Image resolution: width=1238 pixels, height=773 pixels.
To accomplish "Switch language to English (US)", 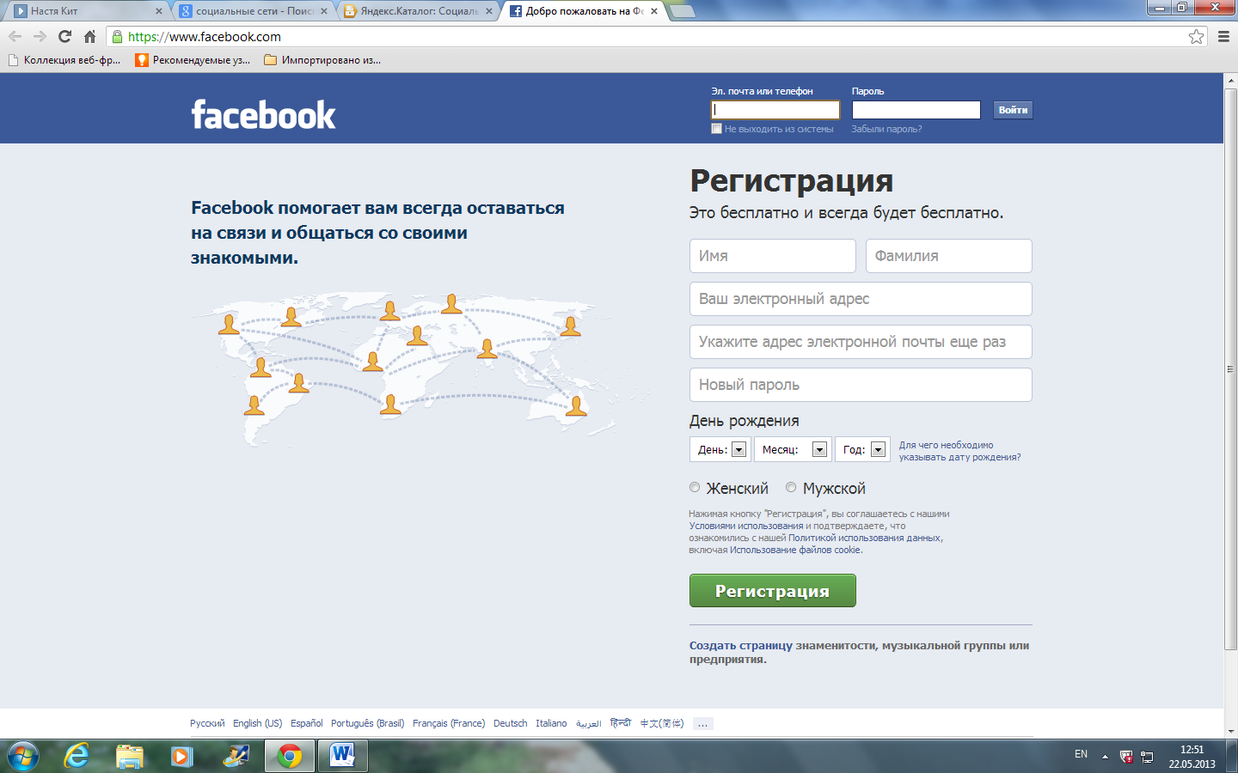I will pyautogui.click(x=257, y=723).
